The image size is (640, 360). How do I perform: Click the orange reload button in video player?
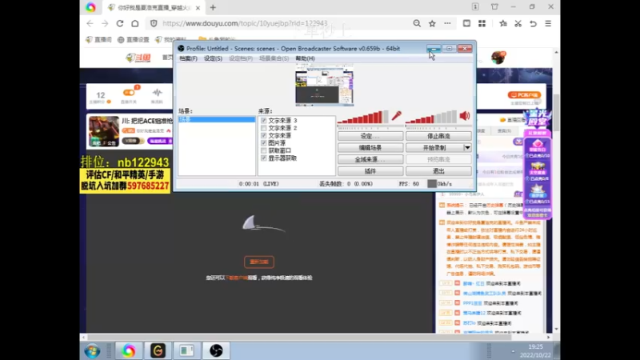259,262
